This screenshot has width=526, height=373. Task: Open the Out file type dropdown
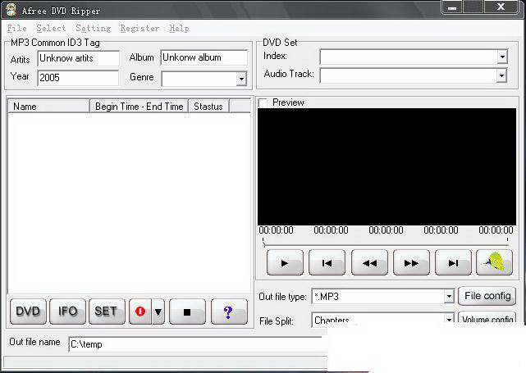click(x=449, y=296)
